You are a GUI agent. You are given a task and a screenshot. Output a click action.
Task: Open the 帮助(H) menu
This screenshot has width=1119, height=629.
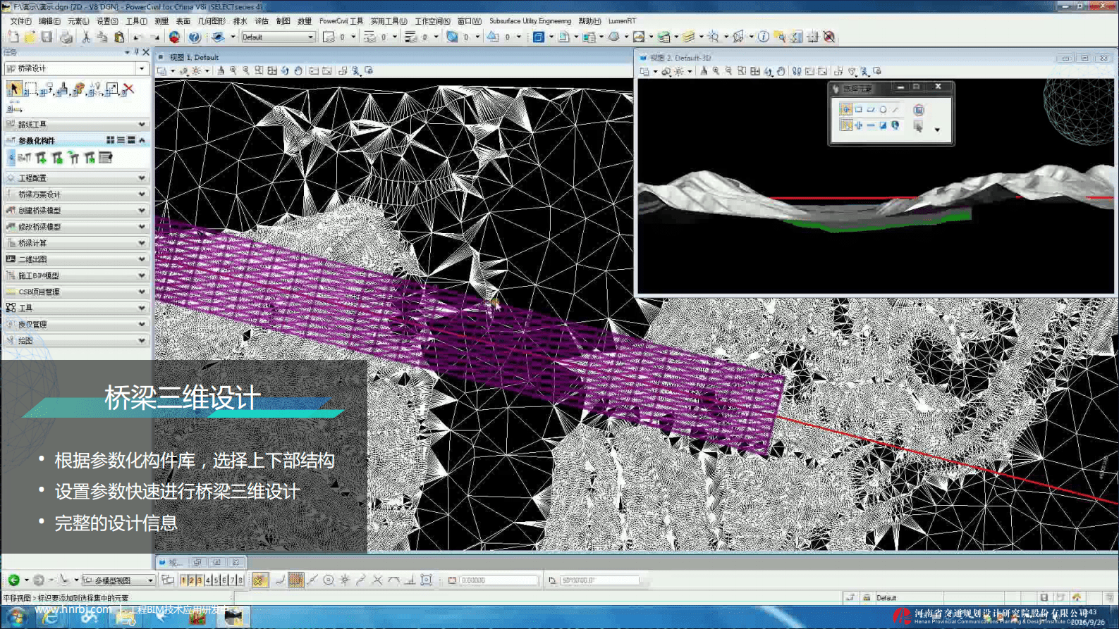[589, 21]
